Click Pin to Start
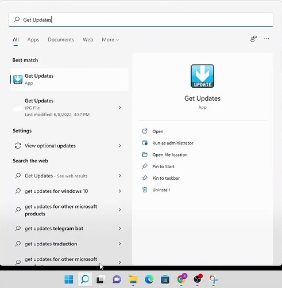 [163, 166]
